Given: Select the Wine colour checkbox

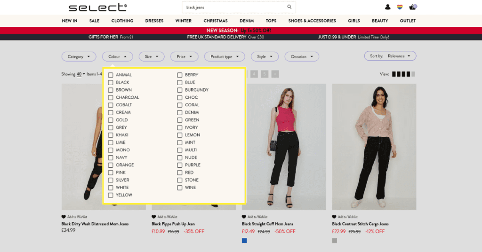Looking at the screenshot, I should pos(180,188).
